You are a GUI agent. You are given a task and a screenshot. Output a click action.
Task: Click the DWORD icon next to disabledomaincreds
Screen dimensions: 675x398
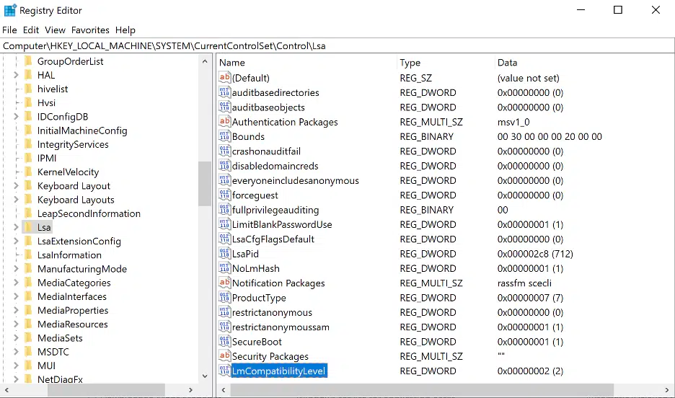click(x=224, y=165)
